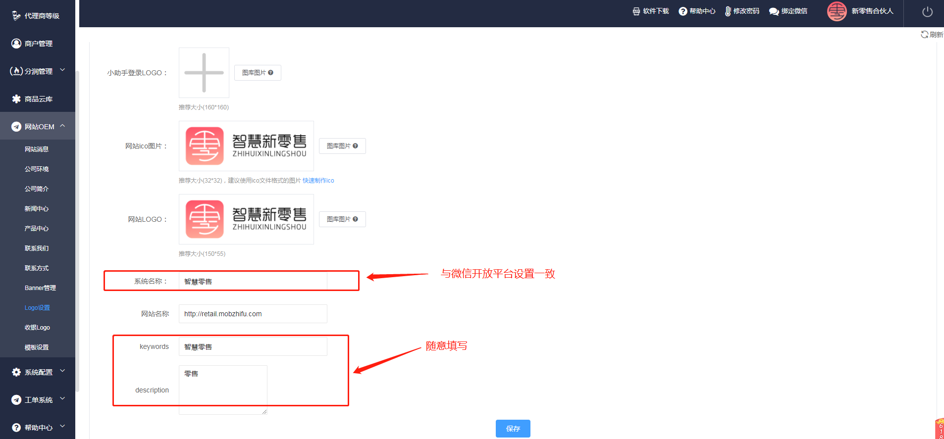Click the description textarea resize handle

click(x=264, y=412)
